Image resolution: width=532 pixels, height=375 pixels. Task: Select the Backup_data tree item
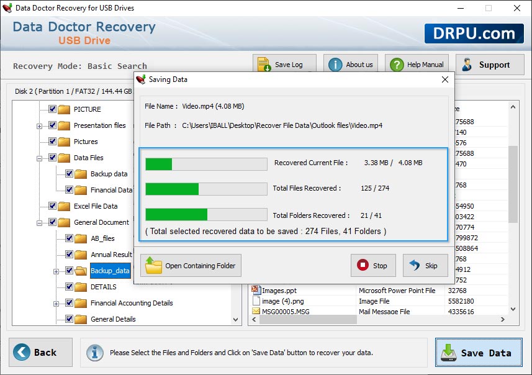[110, 271]
